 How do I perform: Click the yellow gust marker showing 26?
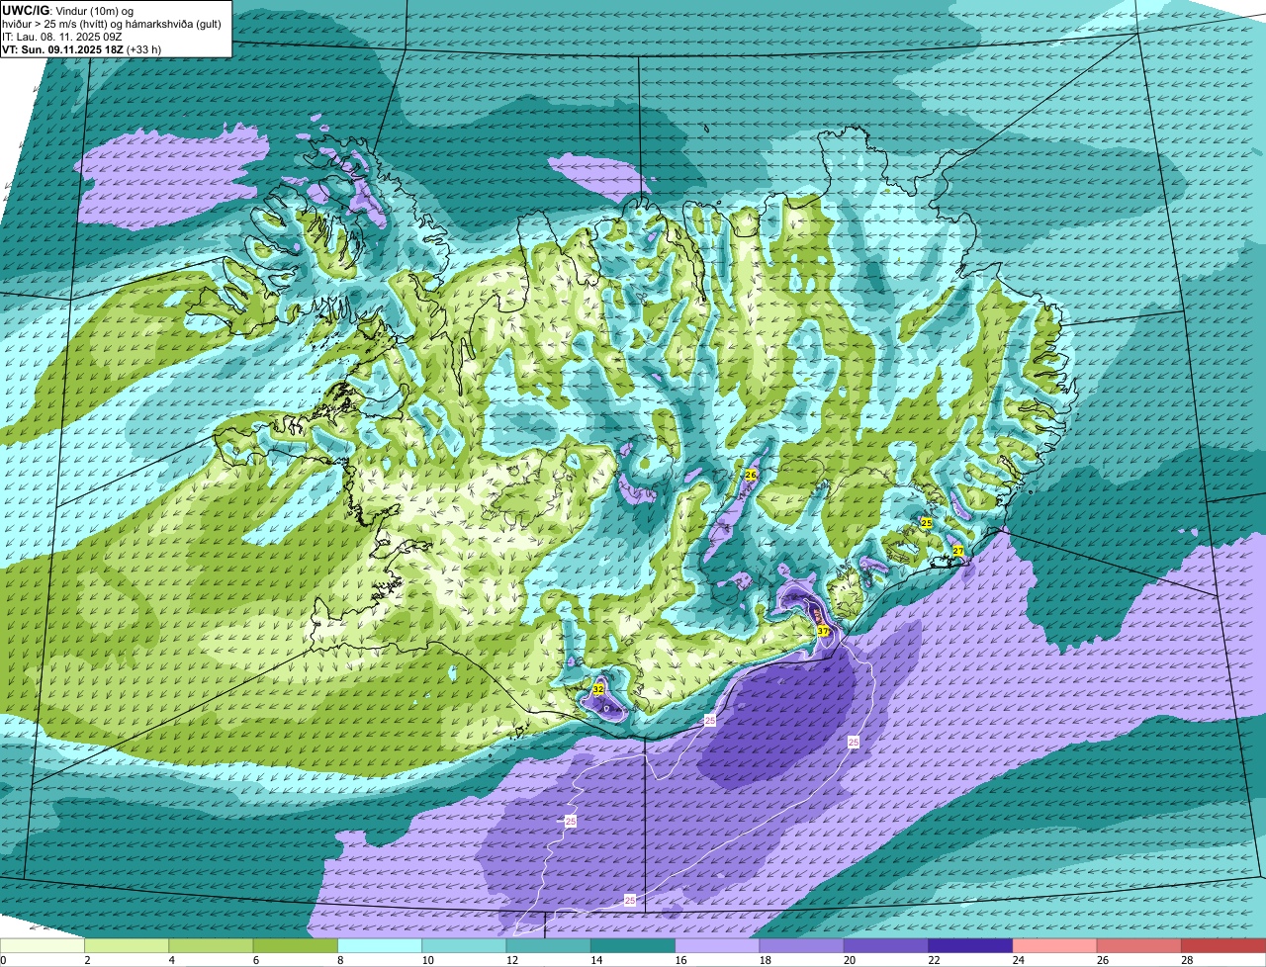pos(751,476)
